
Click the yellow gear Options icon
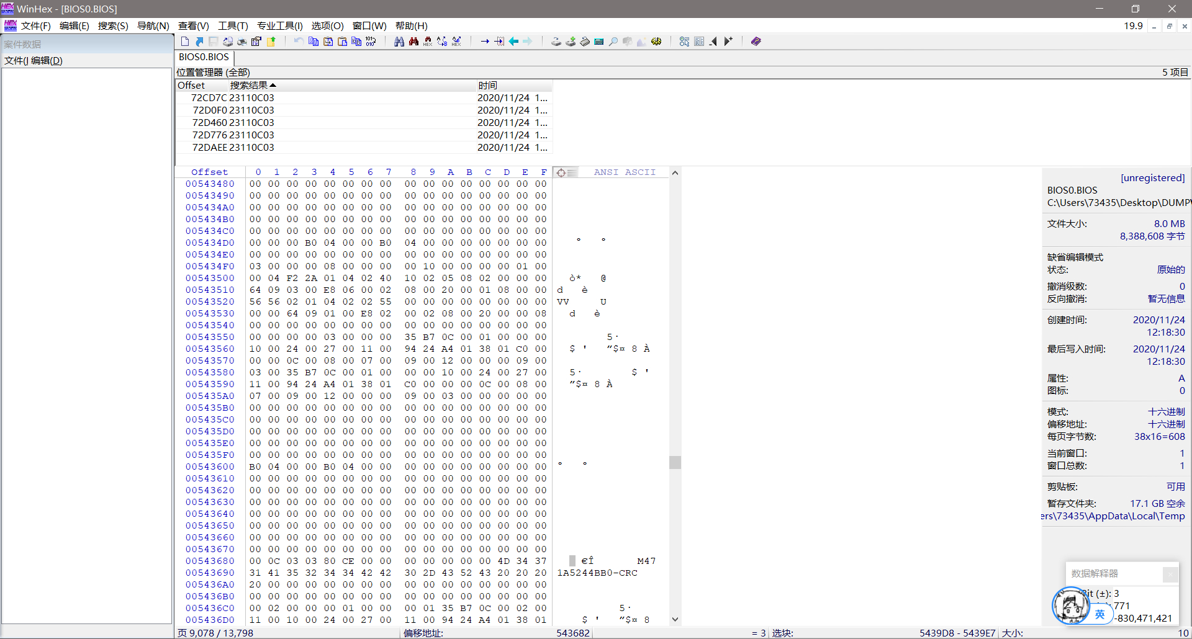click(656, 42)
